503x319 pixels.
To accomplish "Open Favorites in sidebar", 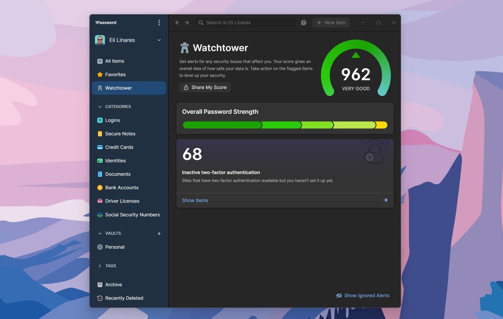I will pyautogui.click(x=129, y=75).
